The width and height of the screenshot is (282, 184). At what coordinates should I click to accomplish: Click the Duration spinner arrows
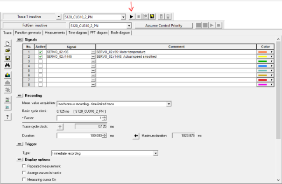tap(104, 136)
